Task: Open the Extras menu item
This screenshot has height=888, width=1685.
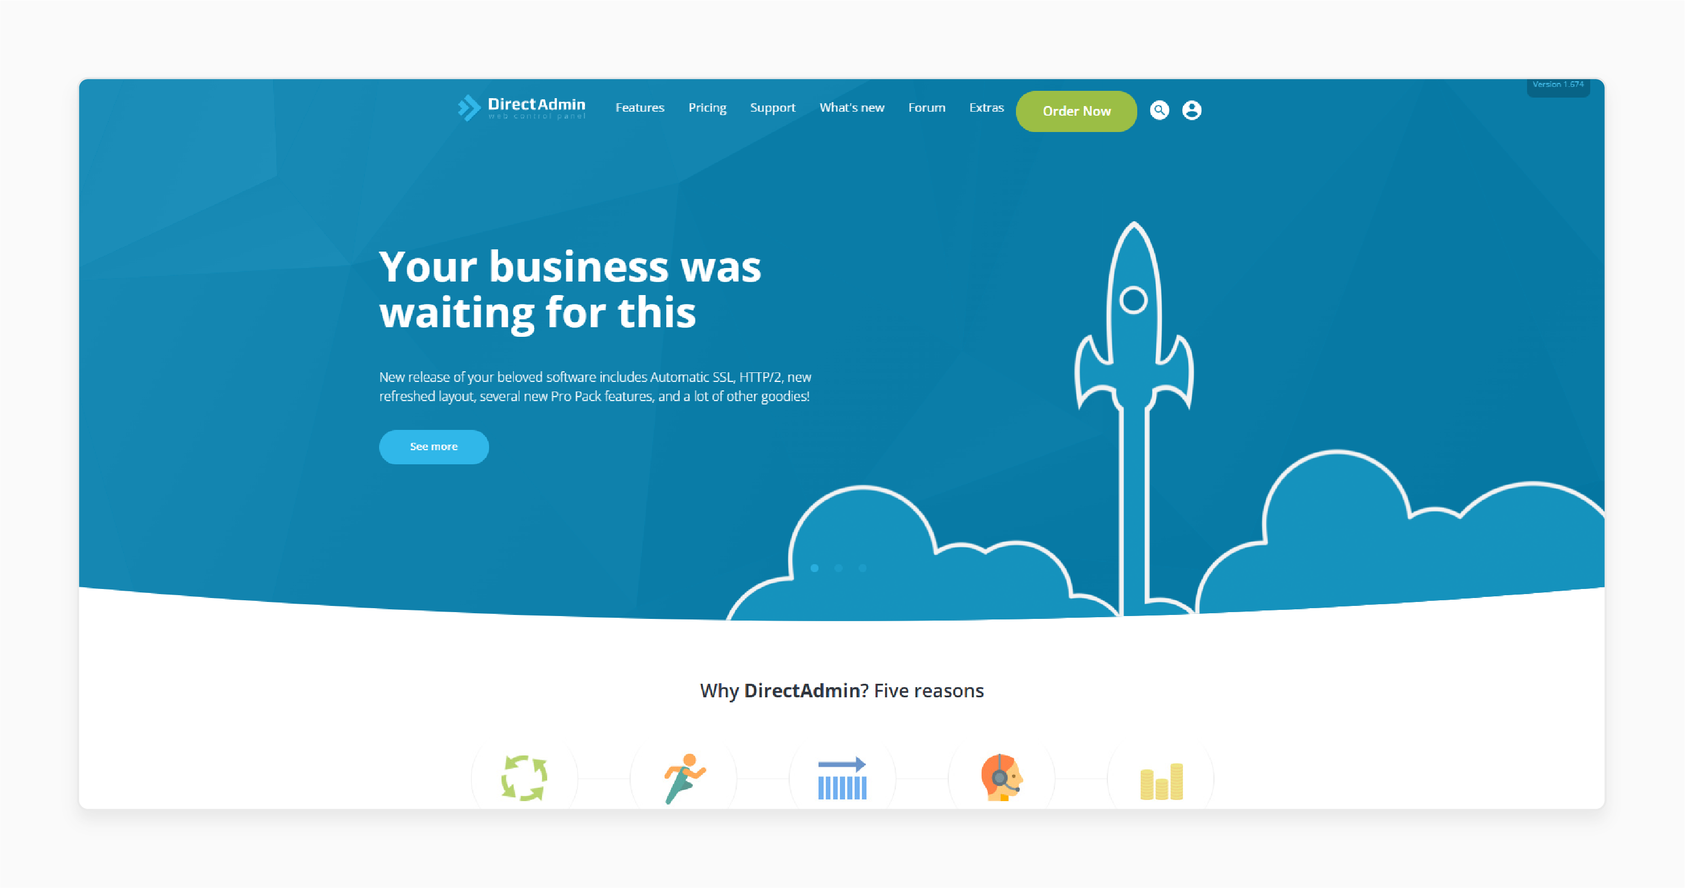Action: point(985,107)
